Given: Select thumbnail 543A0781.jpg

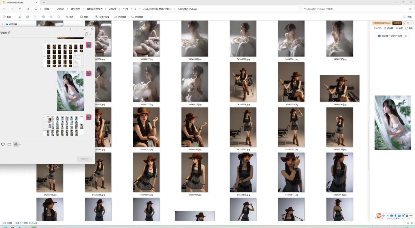Looking at the screenshot, I should (x=339, y=89).
